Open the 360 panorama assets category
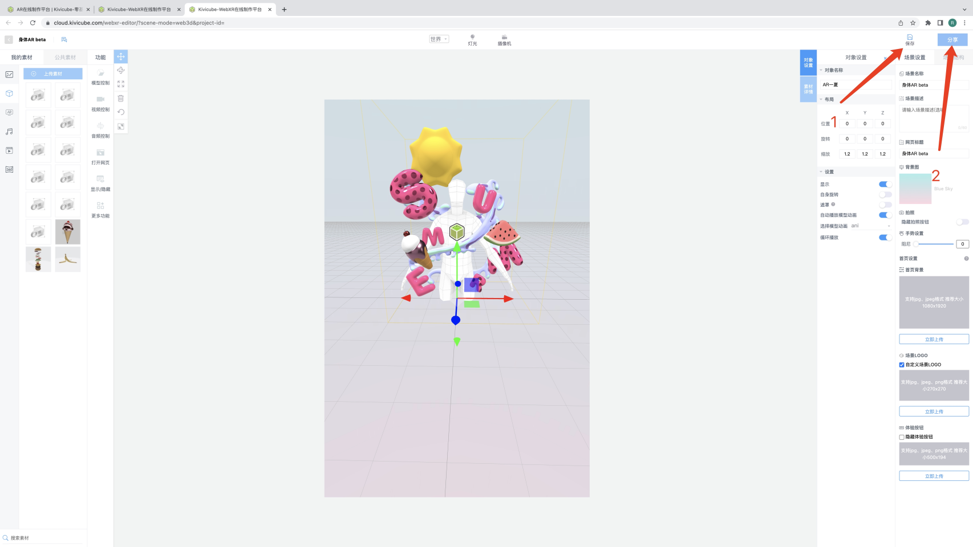Viewport: 973px width, 547px height. [x=9, y=170]
